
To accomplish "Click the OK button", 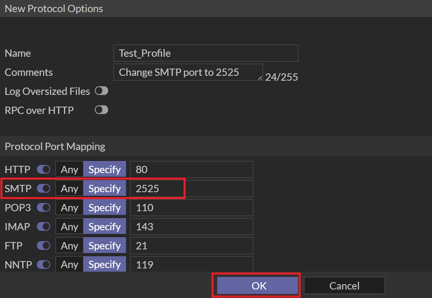I will click(257, 285).
